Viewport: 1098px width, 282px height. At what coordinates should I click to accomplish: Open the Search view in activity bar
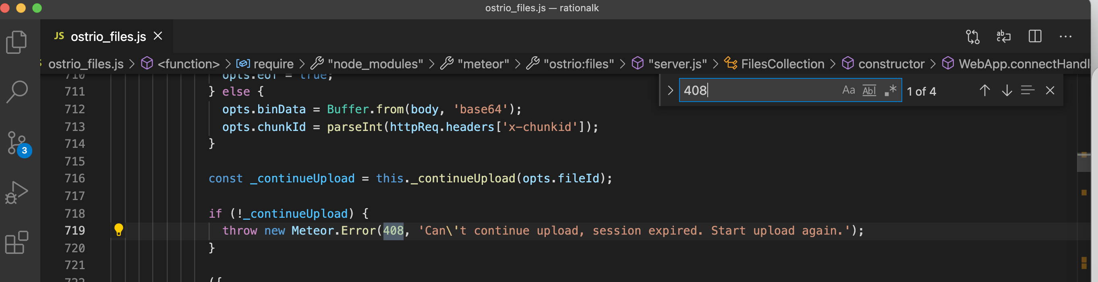pyautogui.click(x=17, y=92)
